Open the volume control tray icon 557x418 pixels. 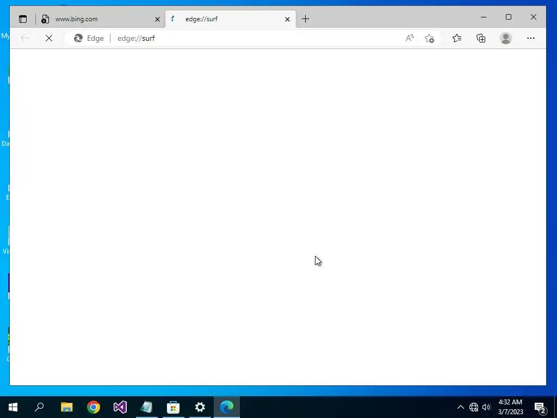[x=486, y=407]
